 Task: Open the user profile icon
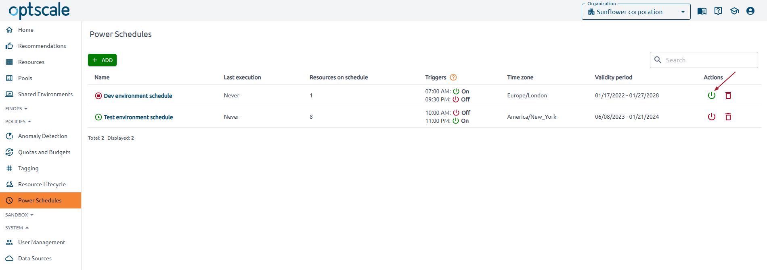point(750,11)
